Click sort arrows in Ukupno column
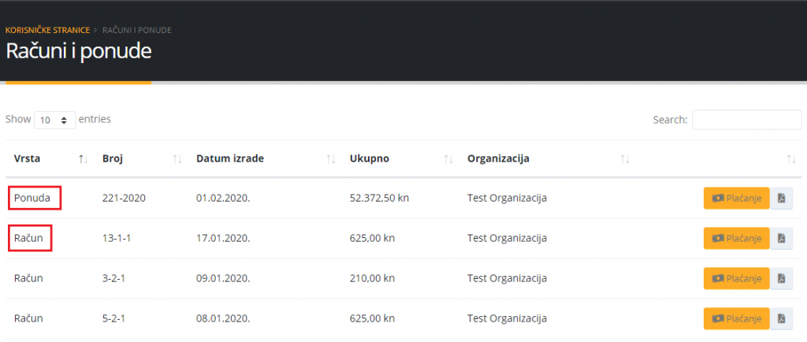Screen dimensions: 807x342 pyautogui.click(x=448, y=159)
